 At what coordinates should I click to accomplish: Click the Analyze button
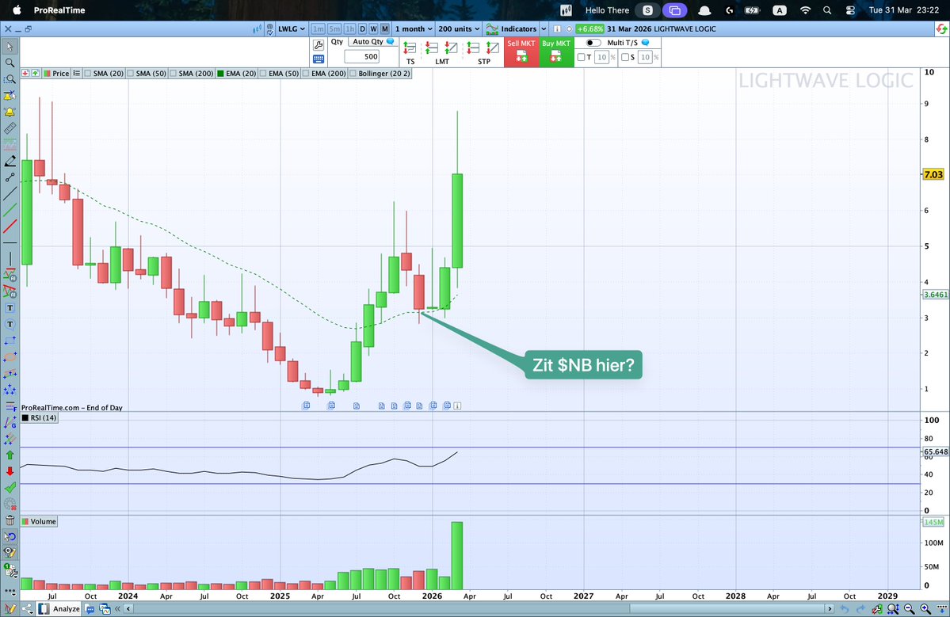pyautogui.click(x=59, y=608)
